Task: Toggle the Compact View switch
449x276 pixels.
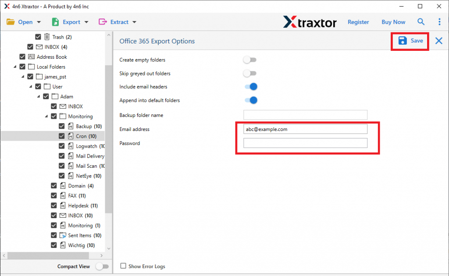Action: tap(102, 266)
